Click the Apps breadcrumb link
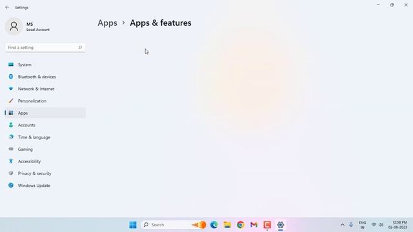The image size is (413, 232). pos(108,23)
